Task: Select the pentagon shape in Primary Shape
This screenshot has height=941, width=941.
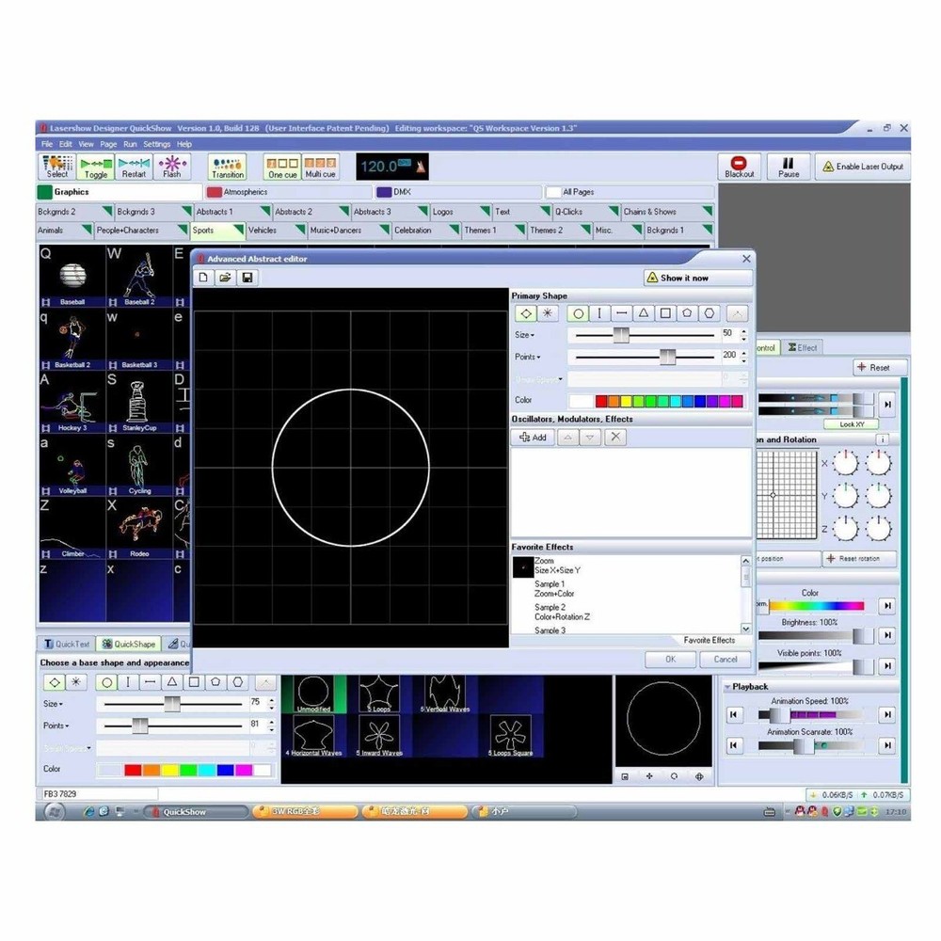Action: [x=687, y=313]
